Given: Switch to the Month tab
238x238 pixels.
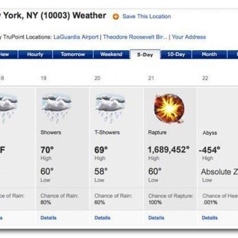Looking at the screenshot, I should [209, 54].
